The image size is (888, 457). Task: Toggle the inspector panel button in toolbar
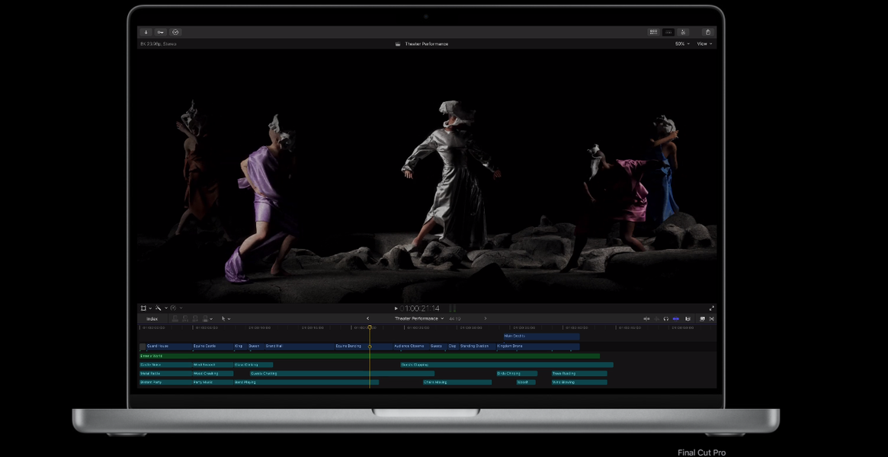pos(684,32)
